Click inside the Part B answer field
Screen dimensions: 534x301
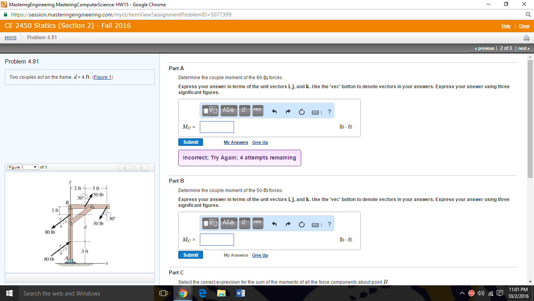coord(216,239)
